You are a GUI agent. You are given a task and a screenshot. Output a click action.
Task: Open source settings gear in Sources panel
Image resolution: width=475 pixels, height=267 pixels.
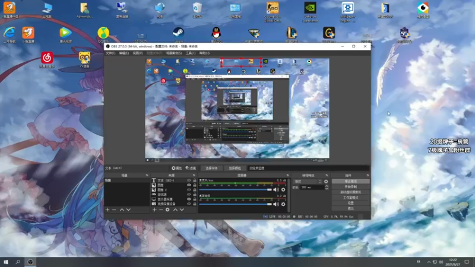(168, 209)
